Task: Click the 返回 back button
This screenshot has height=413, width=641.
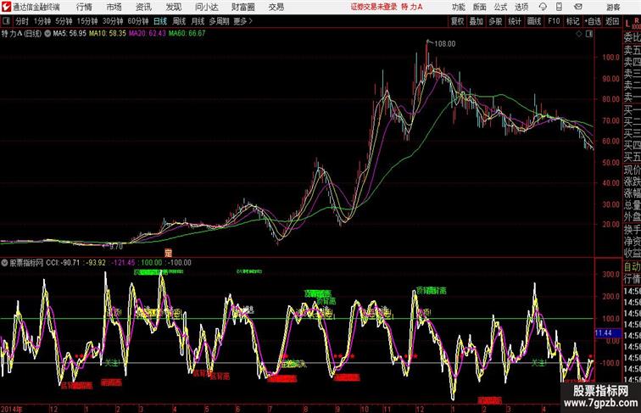Action: (612, 21)
